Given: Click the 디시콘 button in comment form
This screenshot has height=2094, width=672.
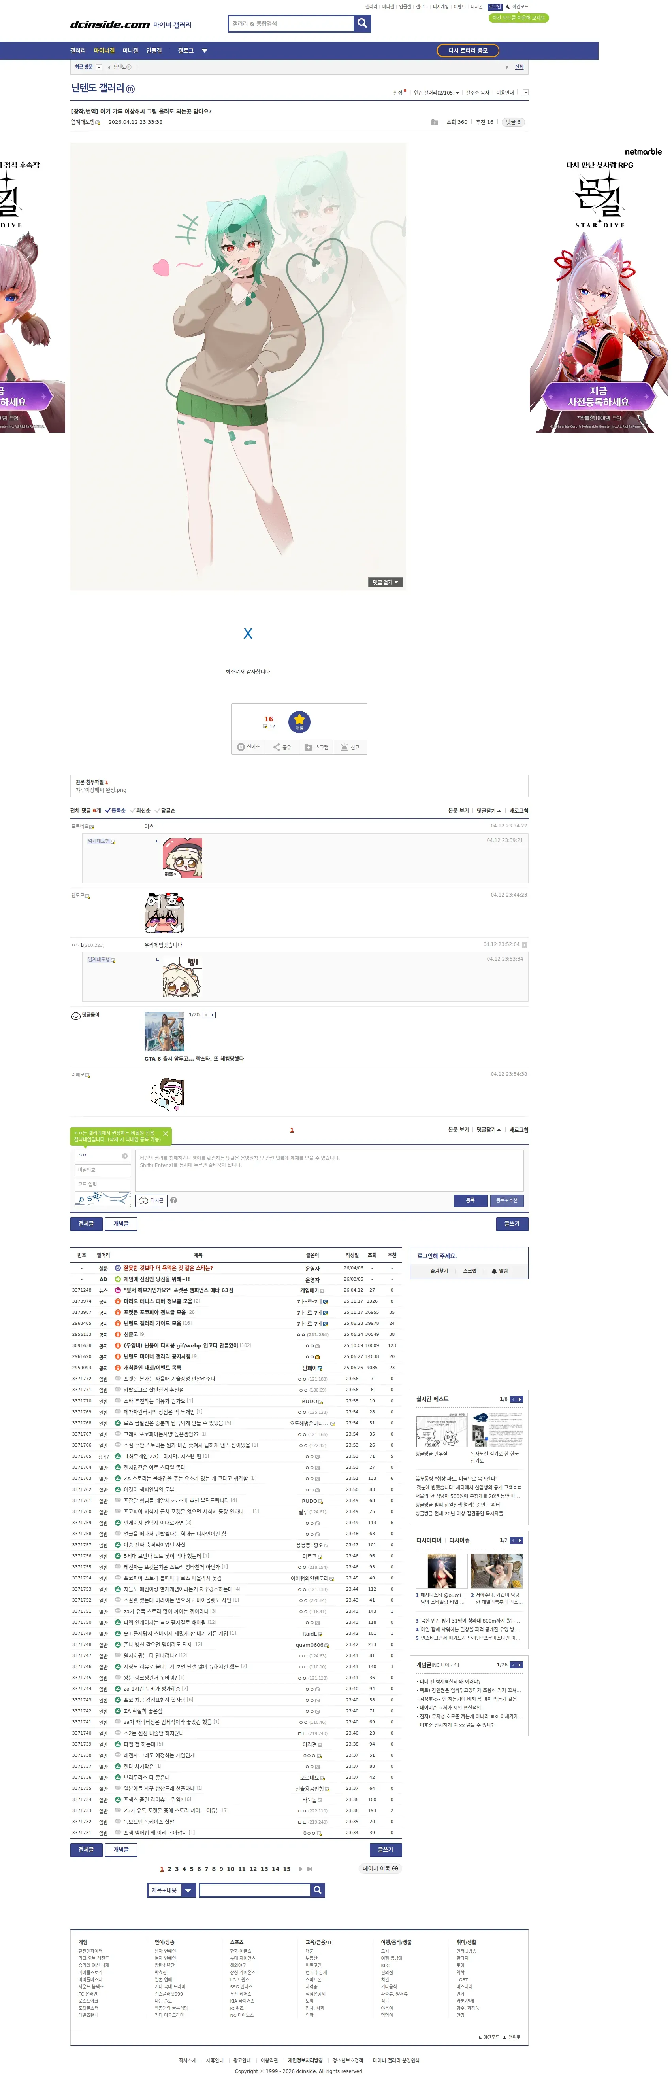Looking at the screenshot, I should pos(151,1200).
